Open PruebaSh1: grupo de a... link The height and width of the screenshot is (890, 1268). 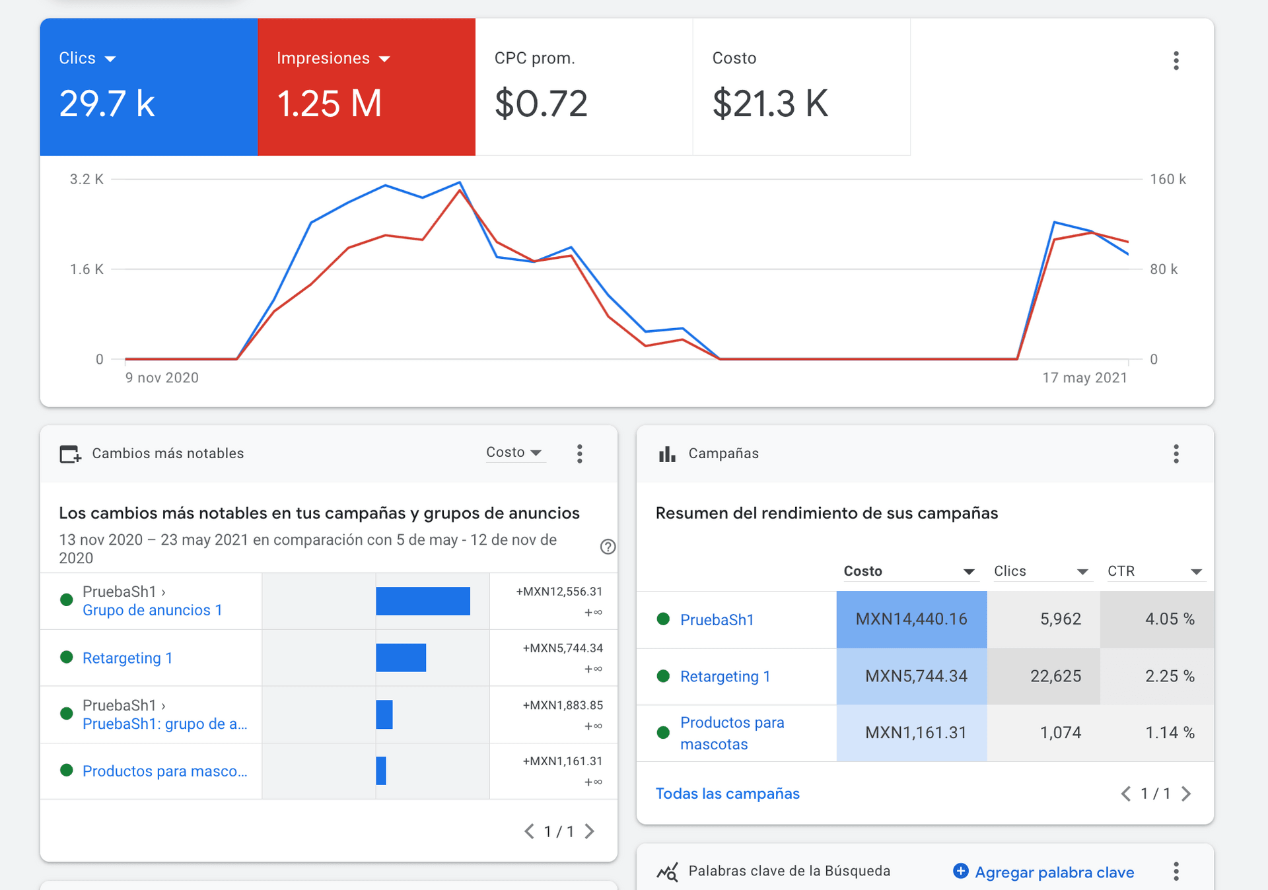point(164,724)
